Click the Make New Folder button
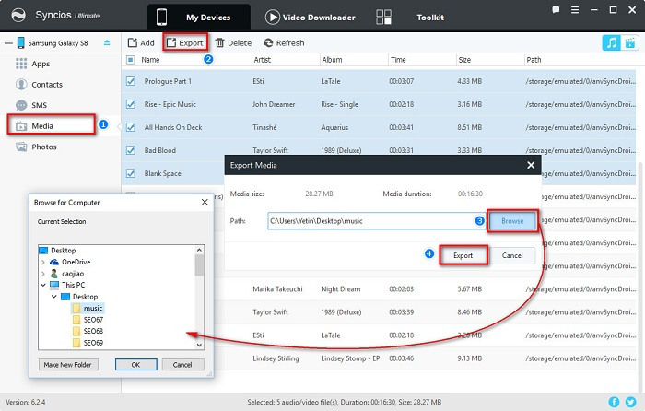This screenshot has width=645, height=411. pos(68,365)
